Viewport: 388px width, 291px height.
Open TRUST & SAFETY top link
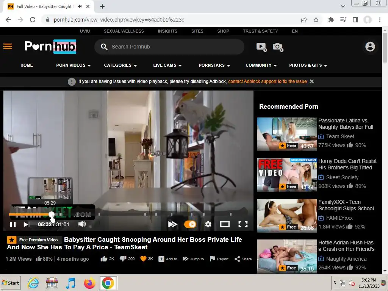260,31
